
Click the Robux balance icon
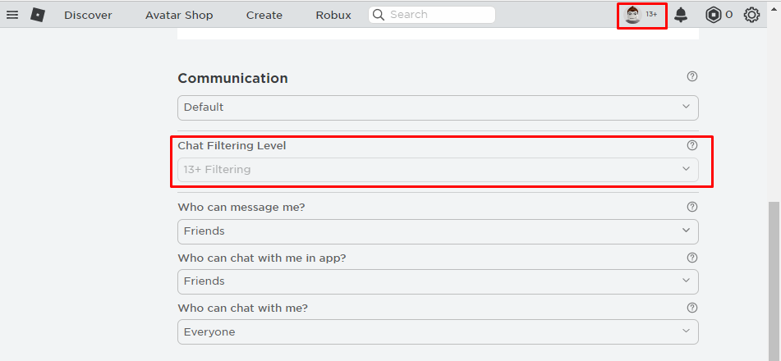coord(714,15)
